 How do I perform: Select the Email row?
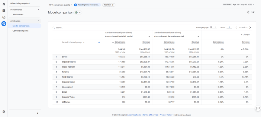click(152, 92)
